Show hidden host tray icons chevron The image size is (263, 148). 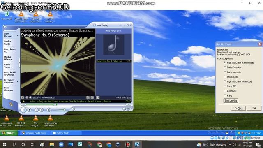(x=230, y=145)
